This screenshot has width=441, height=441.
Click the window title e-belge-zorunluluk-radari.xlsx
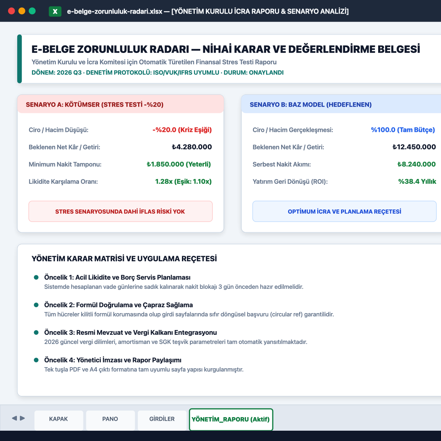click(208, 11)
